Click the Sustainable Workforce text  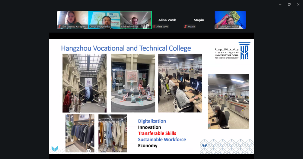(162, 139)
